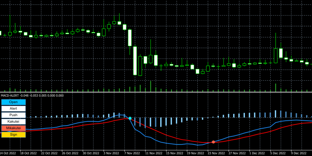Screen dimensions: 312x156
Task: Click the yellow Sign button
Action: tap(13, 135)
